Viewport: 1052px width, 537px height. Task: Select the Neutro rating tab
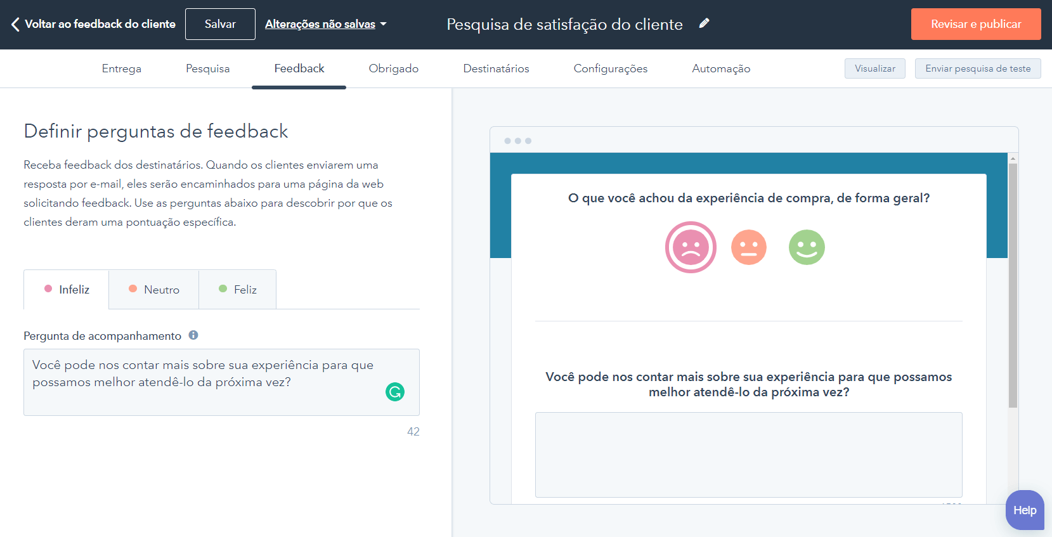point(154,290)
